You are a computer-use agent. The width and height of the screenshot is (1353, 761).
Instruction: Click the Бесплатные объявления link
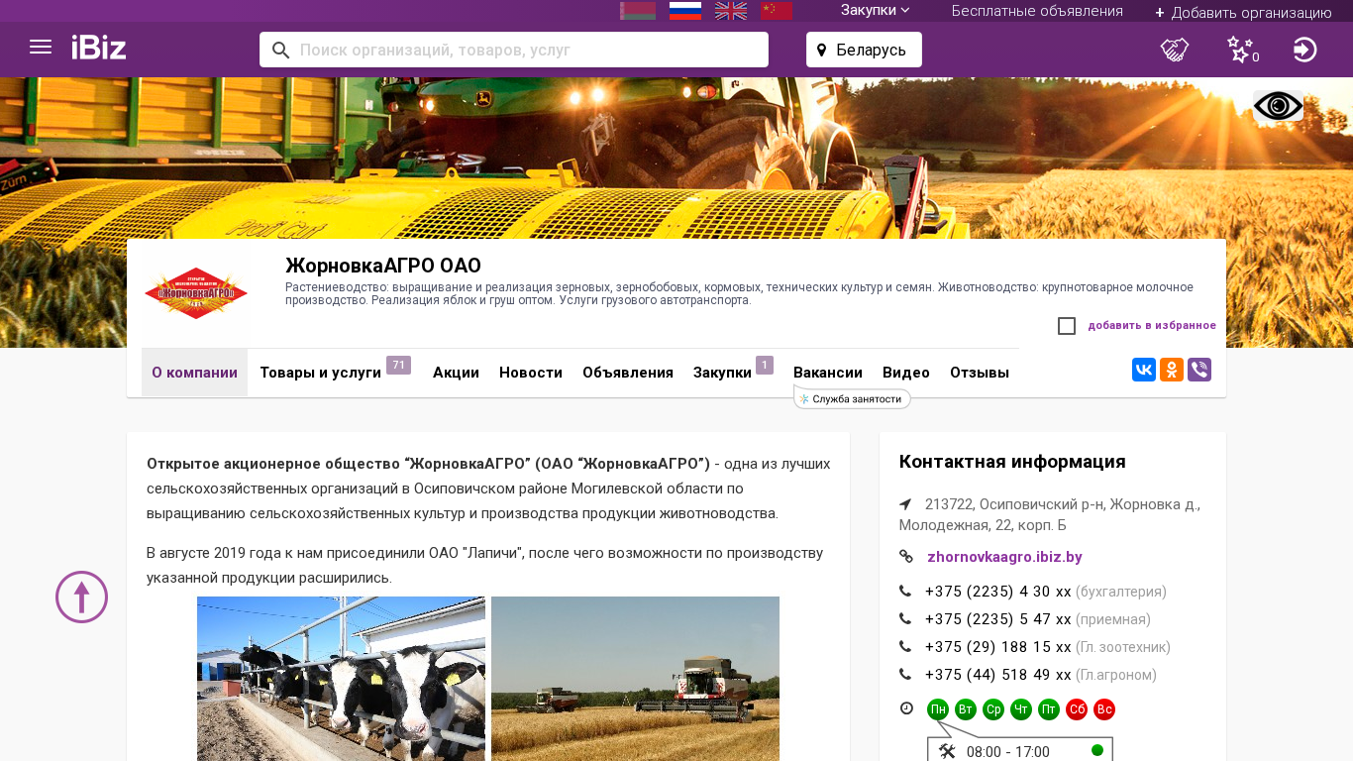[x=1037, y=11]
